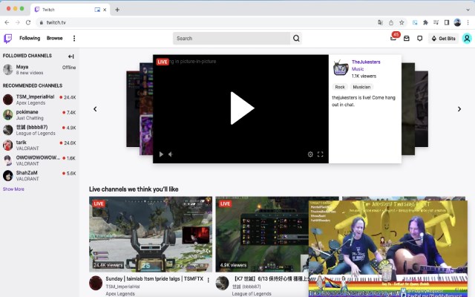
Task: Focus the Search input field
Action: tap(232, 38)
